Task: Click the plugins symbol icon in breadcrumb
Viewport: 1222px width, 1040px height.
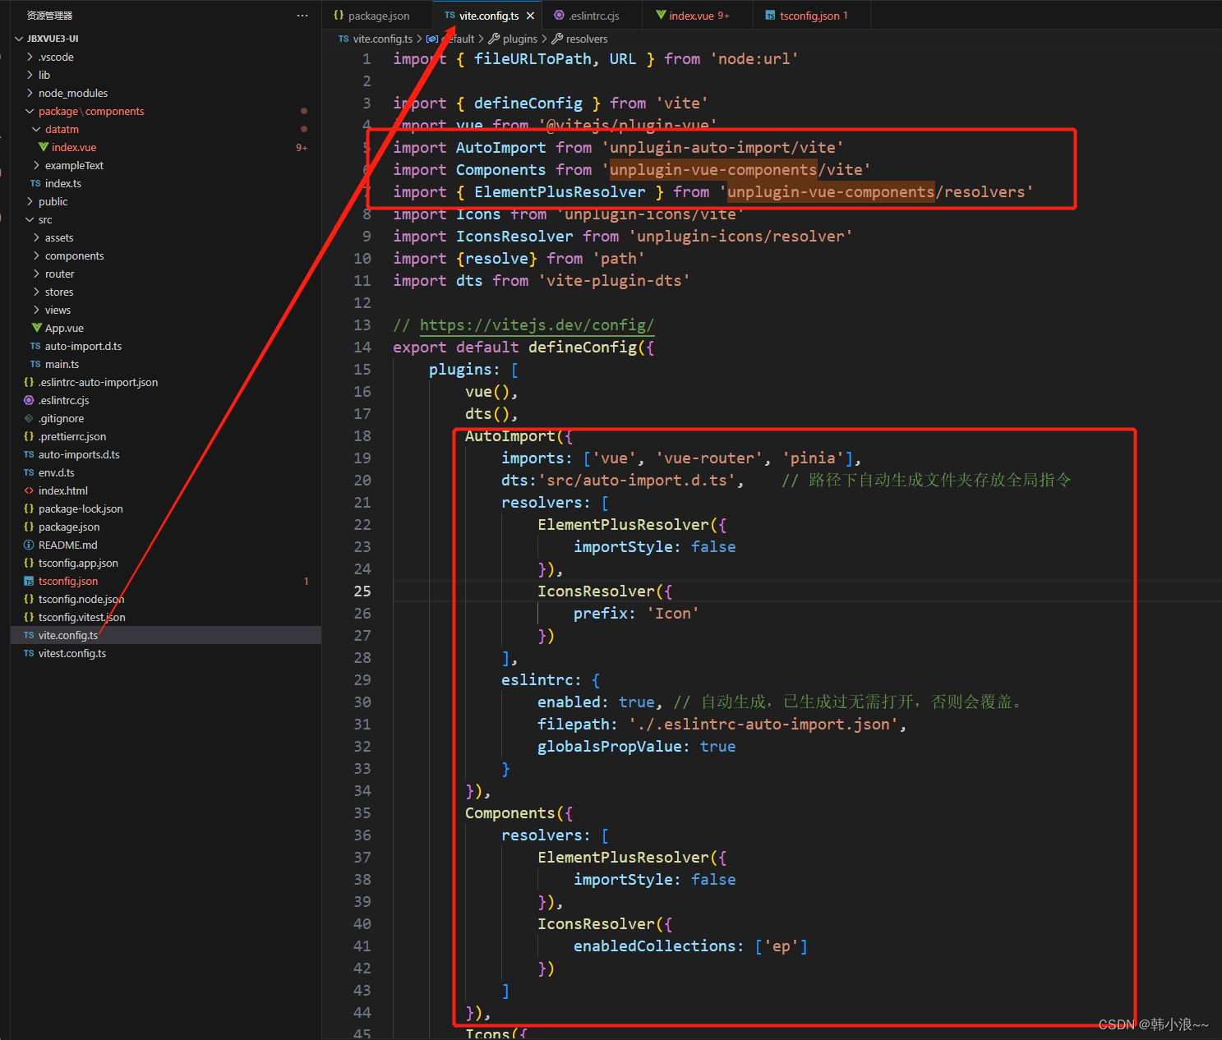Action: point(494,39)
